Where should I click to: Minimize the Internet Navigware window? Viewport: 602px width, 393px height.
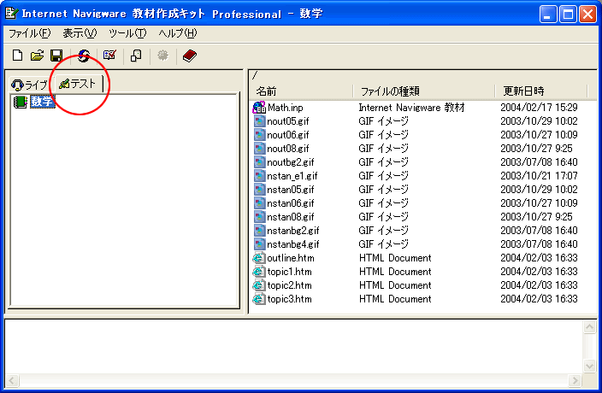pos(547,15)
